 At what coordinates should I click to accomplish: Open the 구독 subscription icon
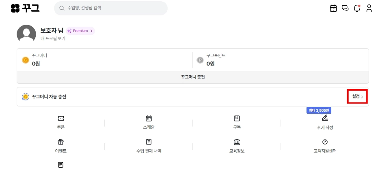point(237,119)
